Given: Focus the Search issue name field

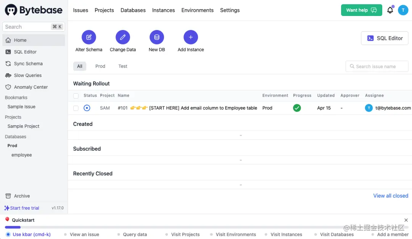Looking at the screenshot, I should click(377, 67).
